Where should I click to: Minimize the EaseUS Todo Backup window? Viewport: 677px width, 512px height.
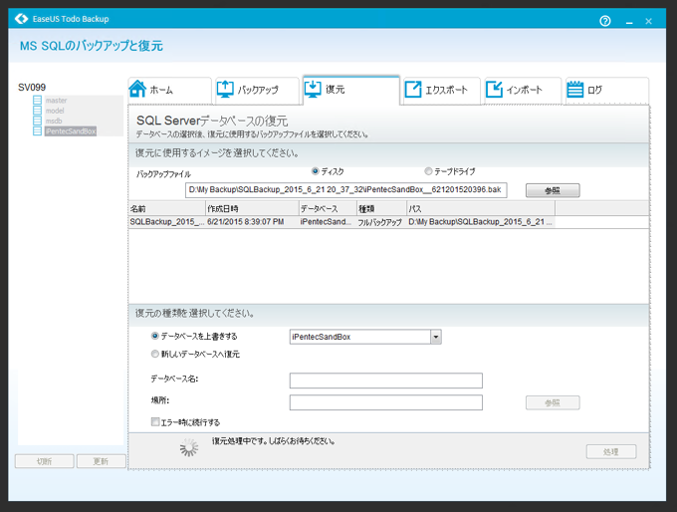[x=629, y=22]
